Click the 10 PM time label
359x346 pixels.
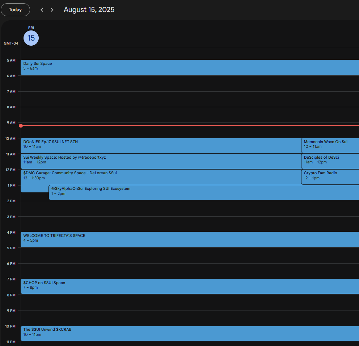coord(10,326)
